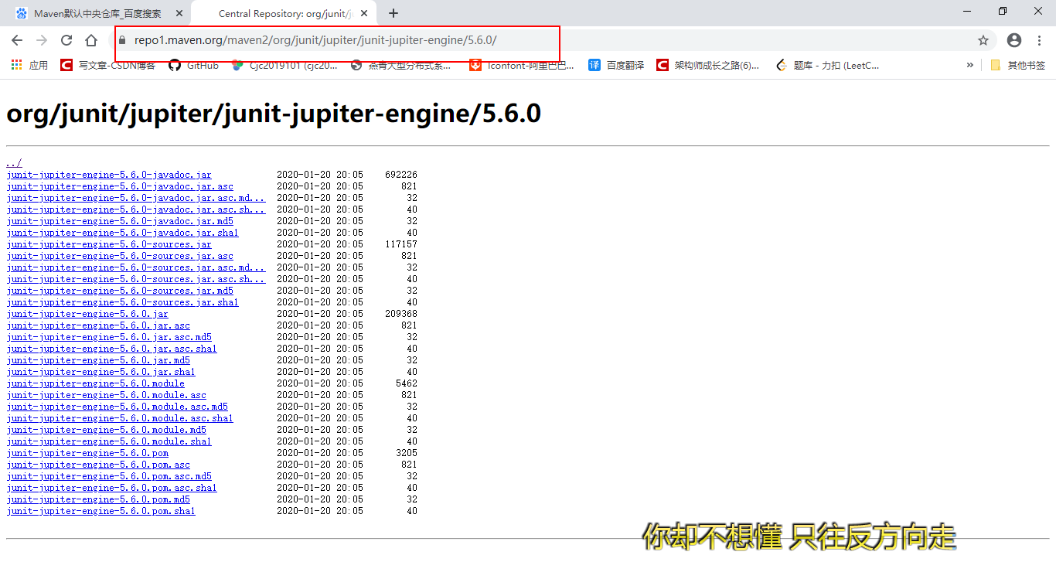Open the GitHub bookmark

tap(194, 66)
